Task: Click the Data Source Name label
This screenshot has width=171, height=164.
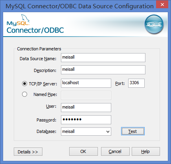Action: 38,59
